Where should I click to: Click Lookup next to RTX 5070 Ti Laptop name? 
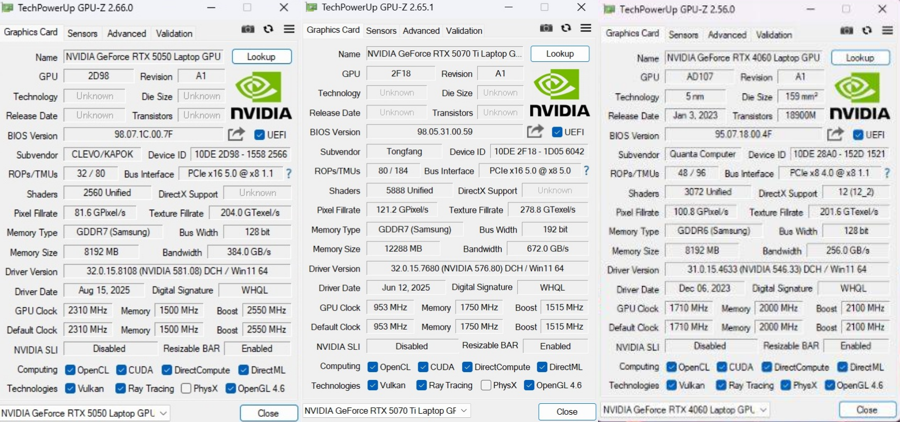pos(560,53)
